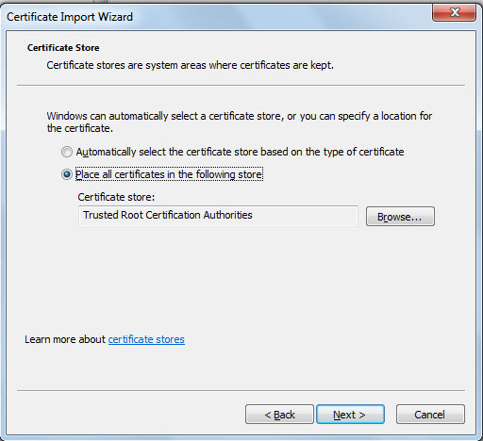Select the automatic certificate store radio button
This screenshot has width=483, height=441.
[67, 152]
